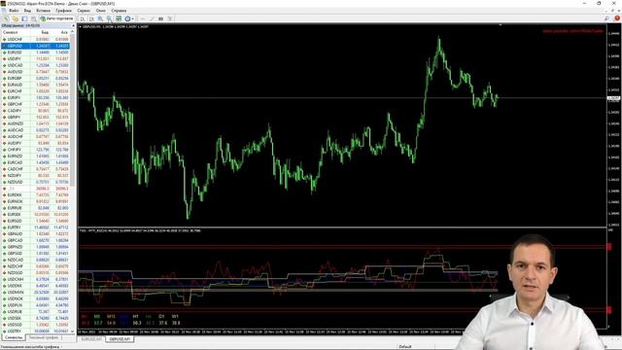Switch to the Тиковый график tab
Image resolution: width=622 pixels, height=350 pixels.
[x=44, y=337]
